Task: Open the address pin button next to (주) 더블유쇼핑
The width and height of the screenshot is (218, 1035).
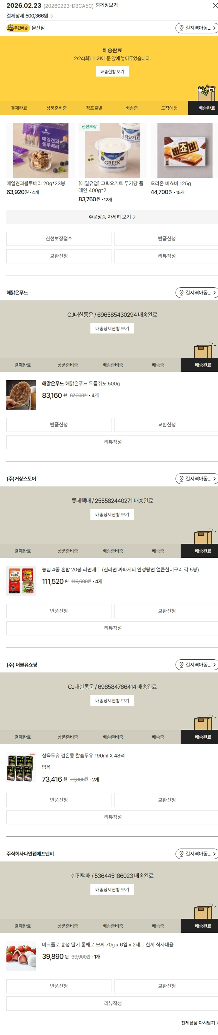Action: click(x=197, y=665)
